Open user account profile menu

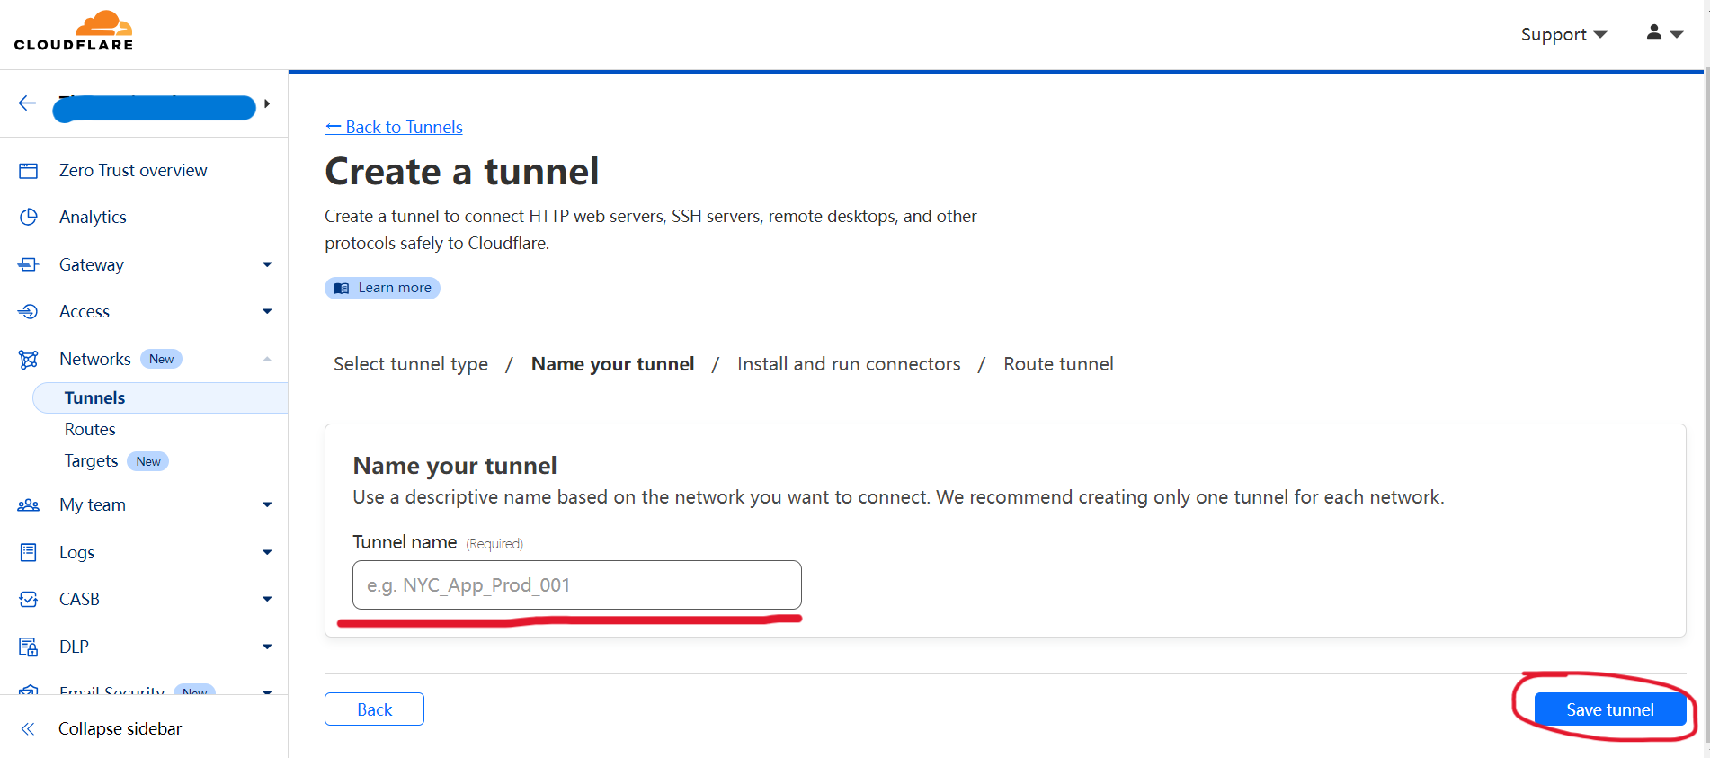[1665, 32]
